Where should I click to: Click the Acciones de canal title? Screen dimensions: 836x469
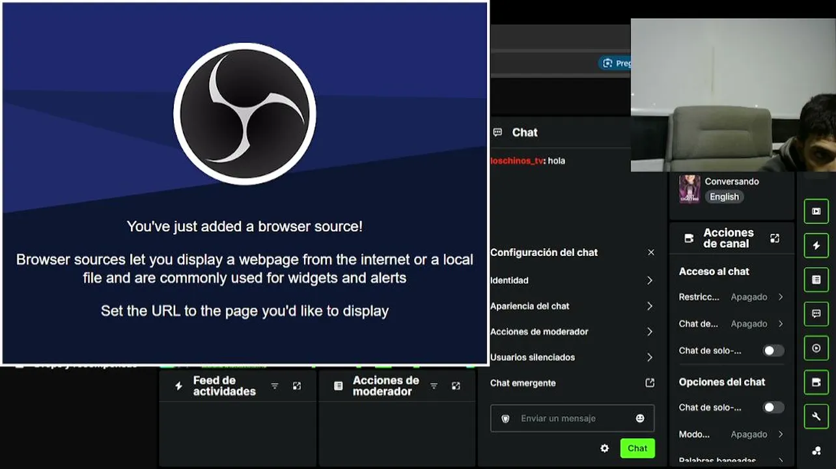click(729, 238)
